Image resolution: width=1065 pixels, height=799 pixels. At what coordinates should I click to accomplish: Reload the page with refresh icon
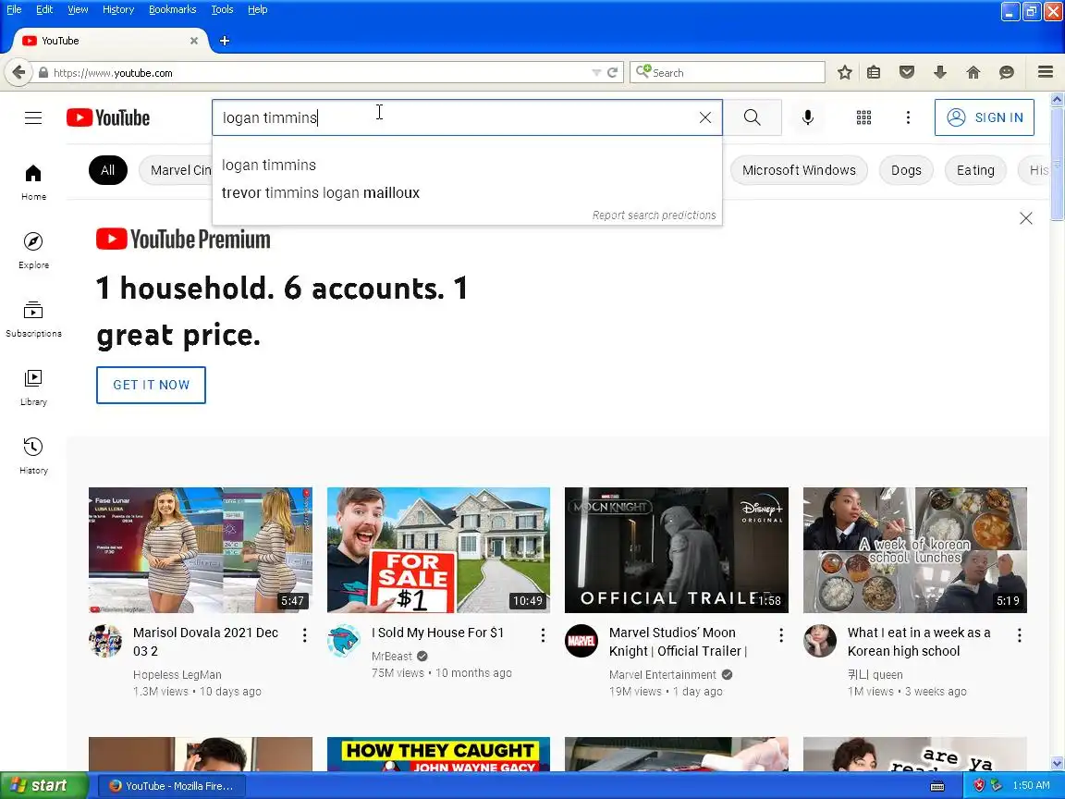click(x=612, y=73)
